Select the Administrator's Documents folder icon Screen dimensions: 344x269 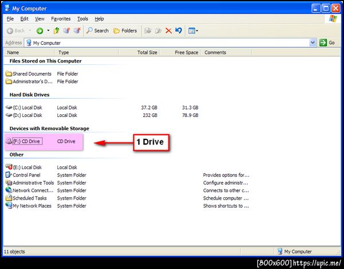point(9,81)
